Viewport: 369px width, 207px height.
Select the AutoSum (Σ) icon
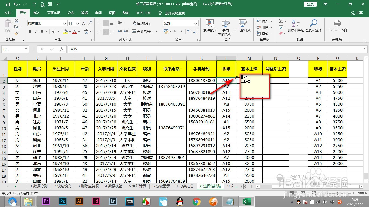(x=280, y=21)
